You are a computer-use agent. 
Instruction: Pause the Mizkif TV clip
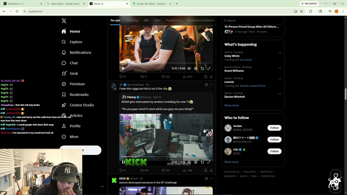[123, 162]
